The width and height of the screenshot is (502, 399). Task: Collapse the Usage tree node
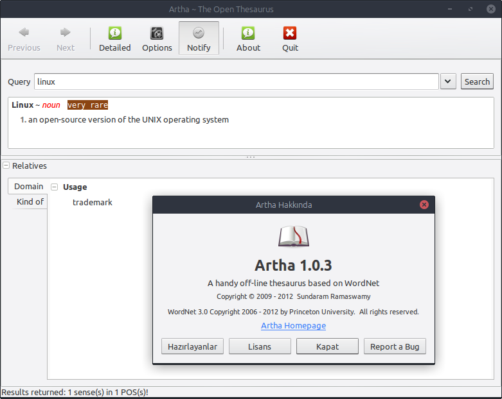(x=55, y=187)
